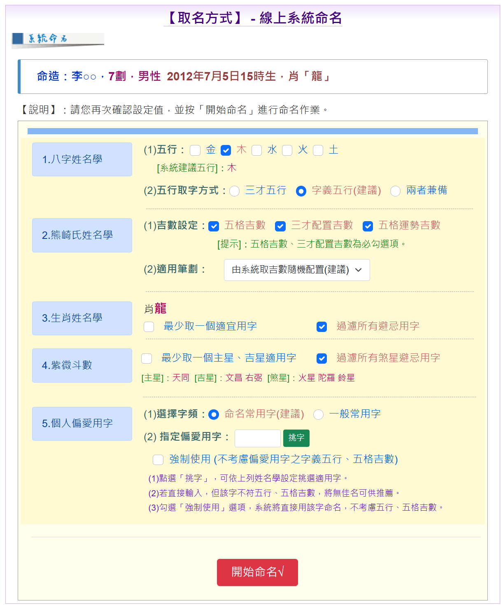Choose the 三才五行 radio option
This screenshot has height=605, width=501.
coord(235,191)
